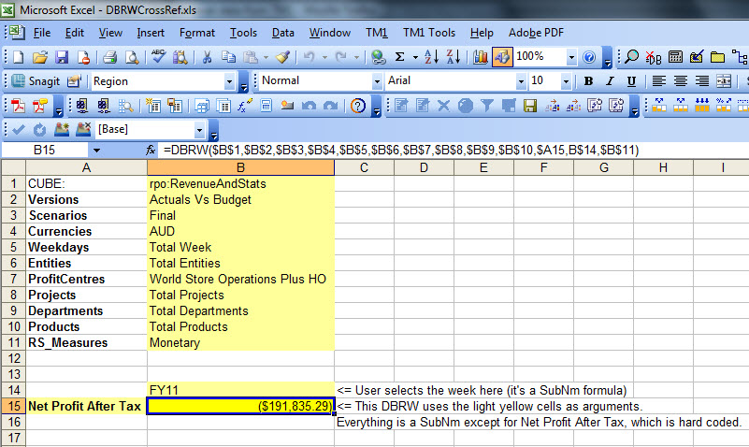The height and width of the screenshot is (447, 749).
Task: Click the create new sandbox icon
Action: [x=62, y=129]
